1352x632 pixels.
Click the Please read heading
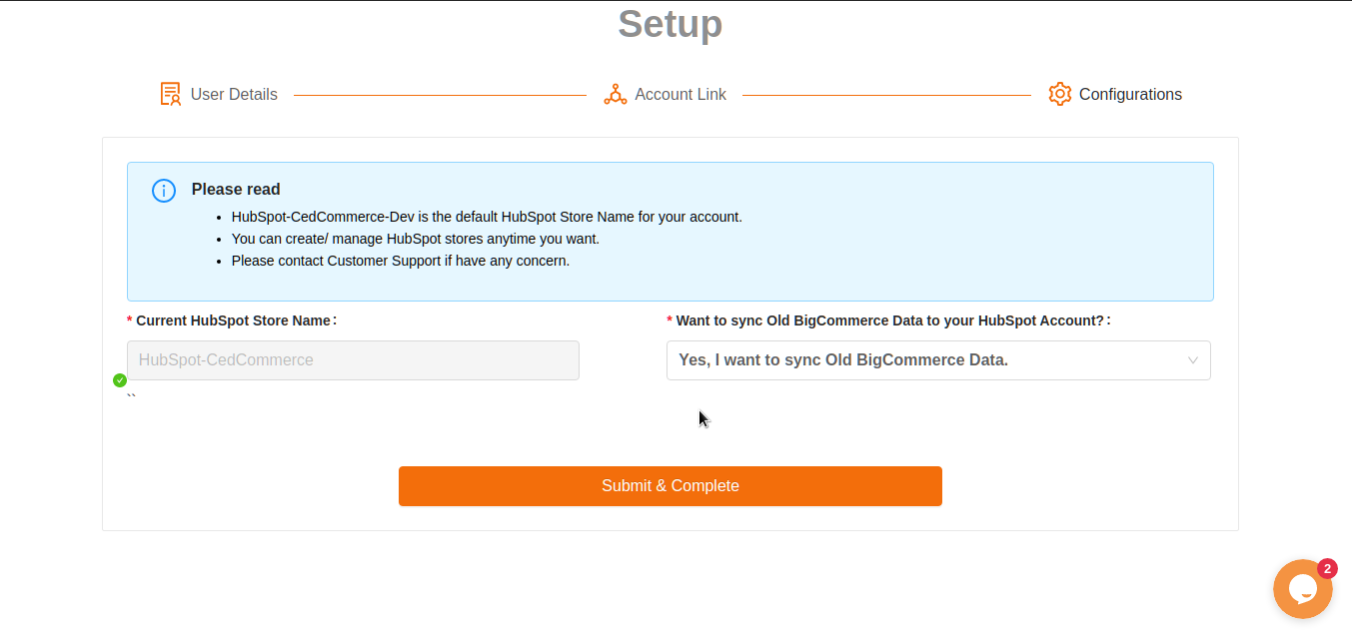[x=236, y=190]
